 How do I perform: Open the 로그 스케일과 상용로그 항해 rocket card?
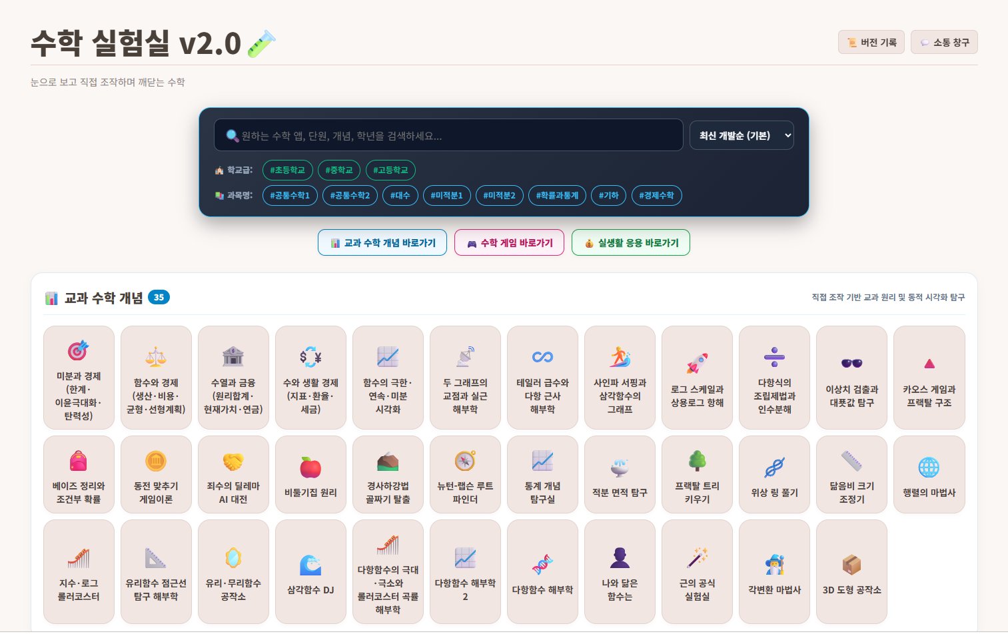click(697, 378)
